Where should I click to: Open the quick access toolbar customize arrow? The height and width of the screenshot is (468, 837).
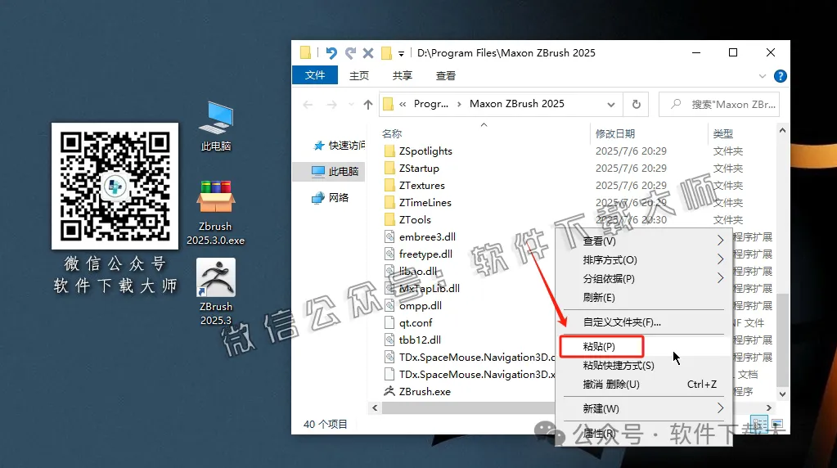(x=401, y=53)
